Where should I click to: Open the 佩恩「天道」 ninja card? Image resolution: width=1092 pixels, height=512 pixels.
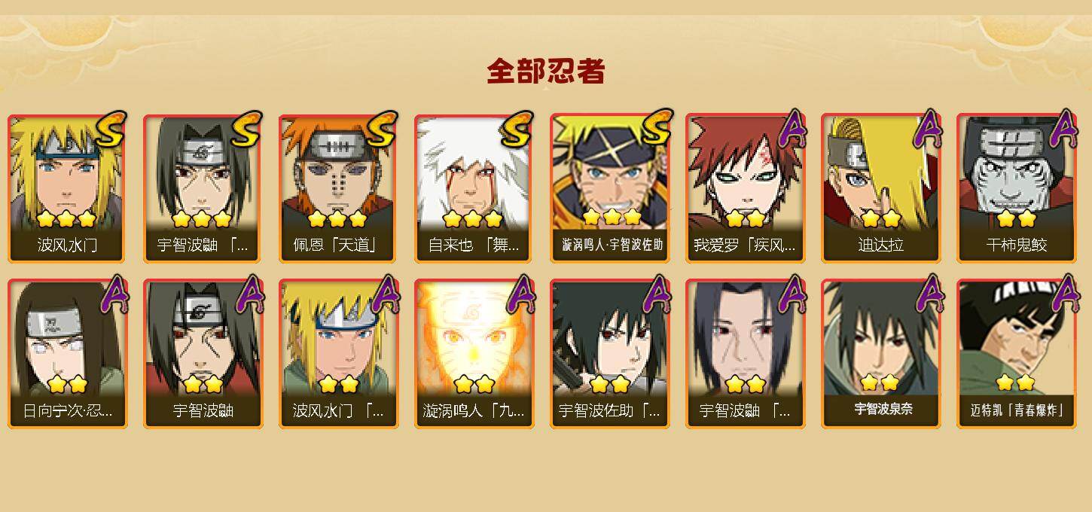[338, 188]
